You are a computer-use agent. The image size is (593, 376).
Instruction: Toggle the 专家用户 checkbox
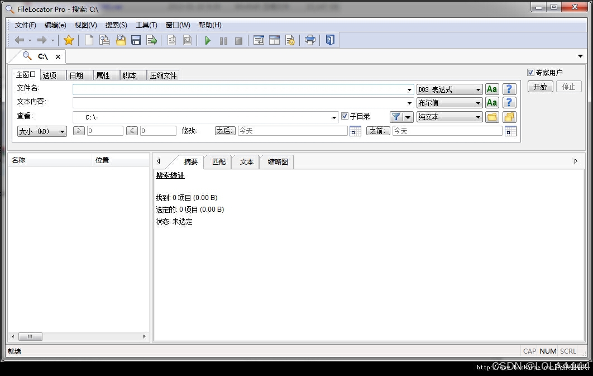530,72
